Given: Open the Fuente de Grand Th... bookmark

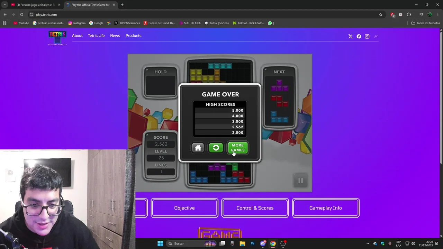Looking at the screenshot, I should point(159,23).
